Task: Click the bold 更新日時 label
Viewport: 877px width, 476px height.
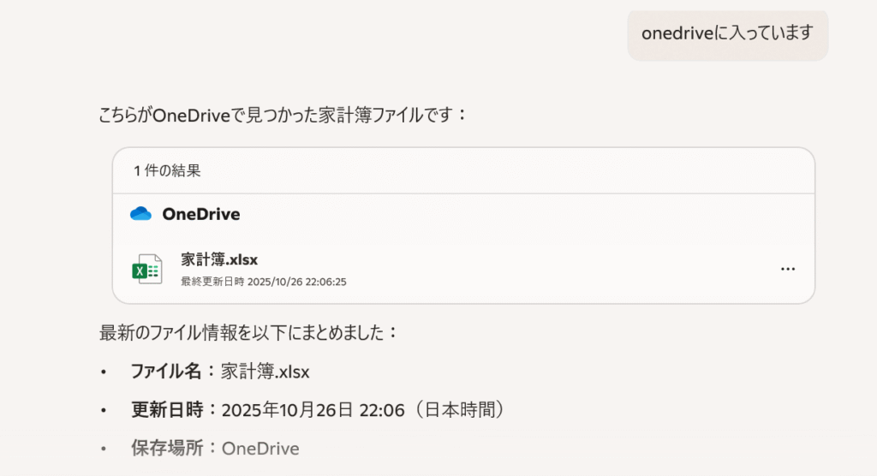Action: point(166,410)
